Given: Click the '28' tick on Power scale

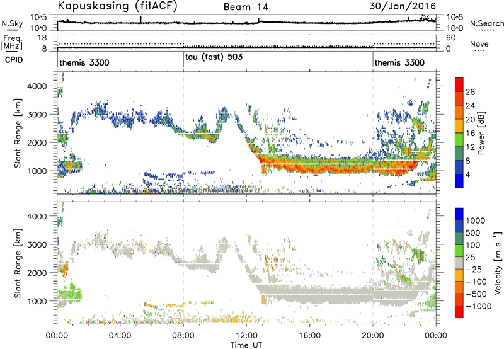Looking at the screenshot, I should point(470,92).
